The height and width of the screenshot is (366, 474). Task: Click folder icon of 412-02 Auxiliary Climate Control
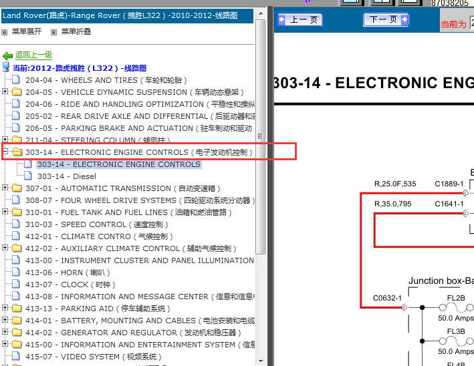tap(17, 248)
